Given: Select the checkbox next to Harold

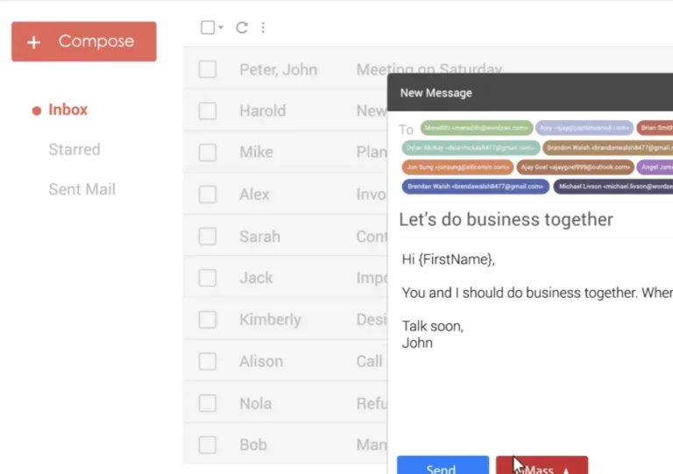Looking at the screenshot, I should [x=208, y=111].
